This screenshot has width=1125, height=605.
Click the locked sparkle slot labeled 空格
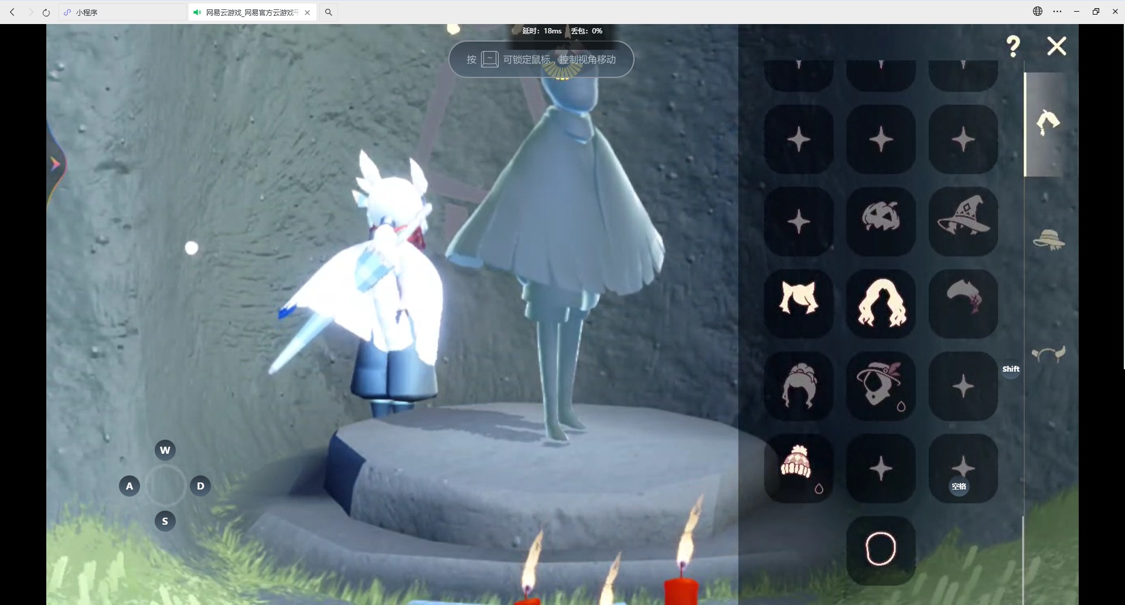coord(963,468)
